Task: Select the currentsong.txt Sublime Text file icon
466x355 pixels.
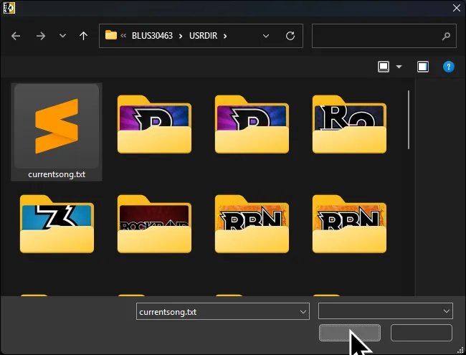Action: click(57, 126)
